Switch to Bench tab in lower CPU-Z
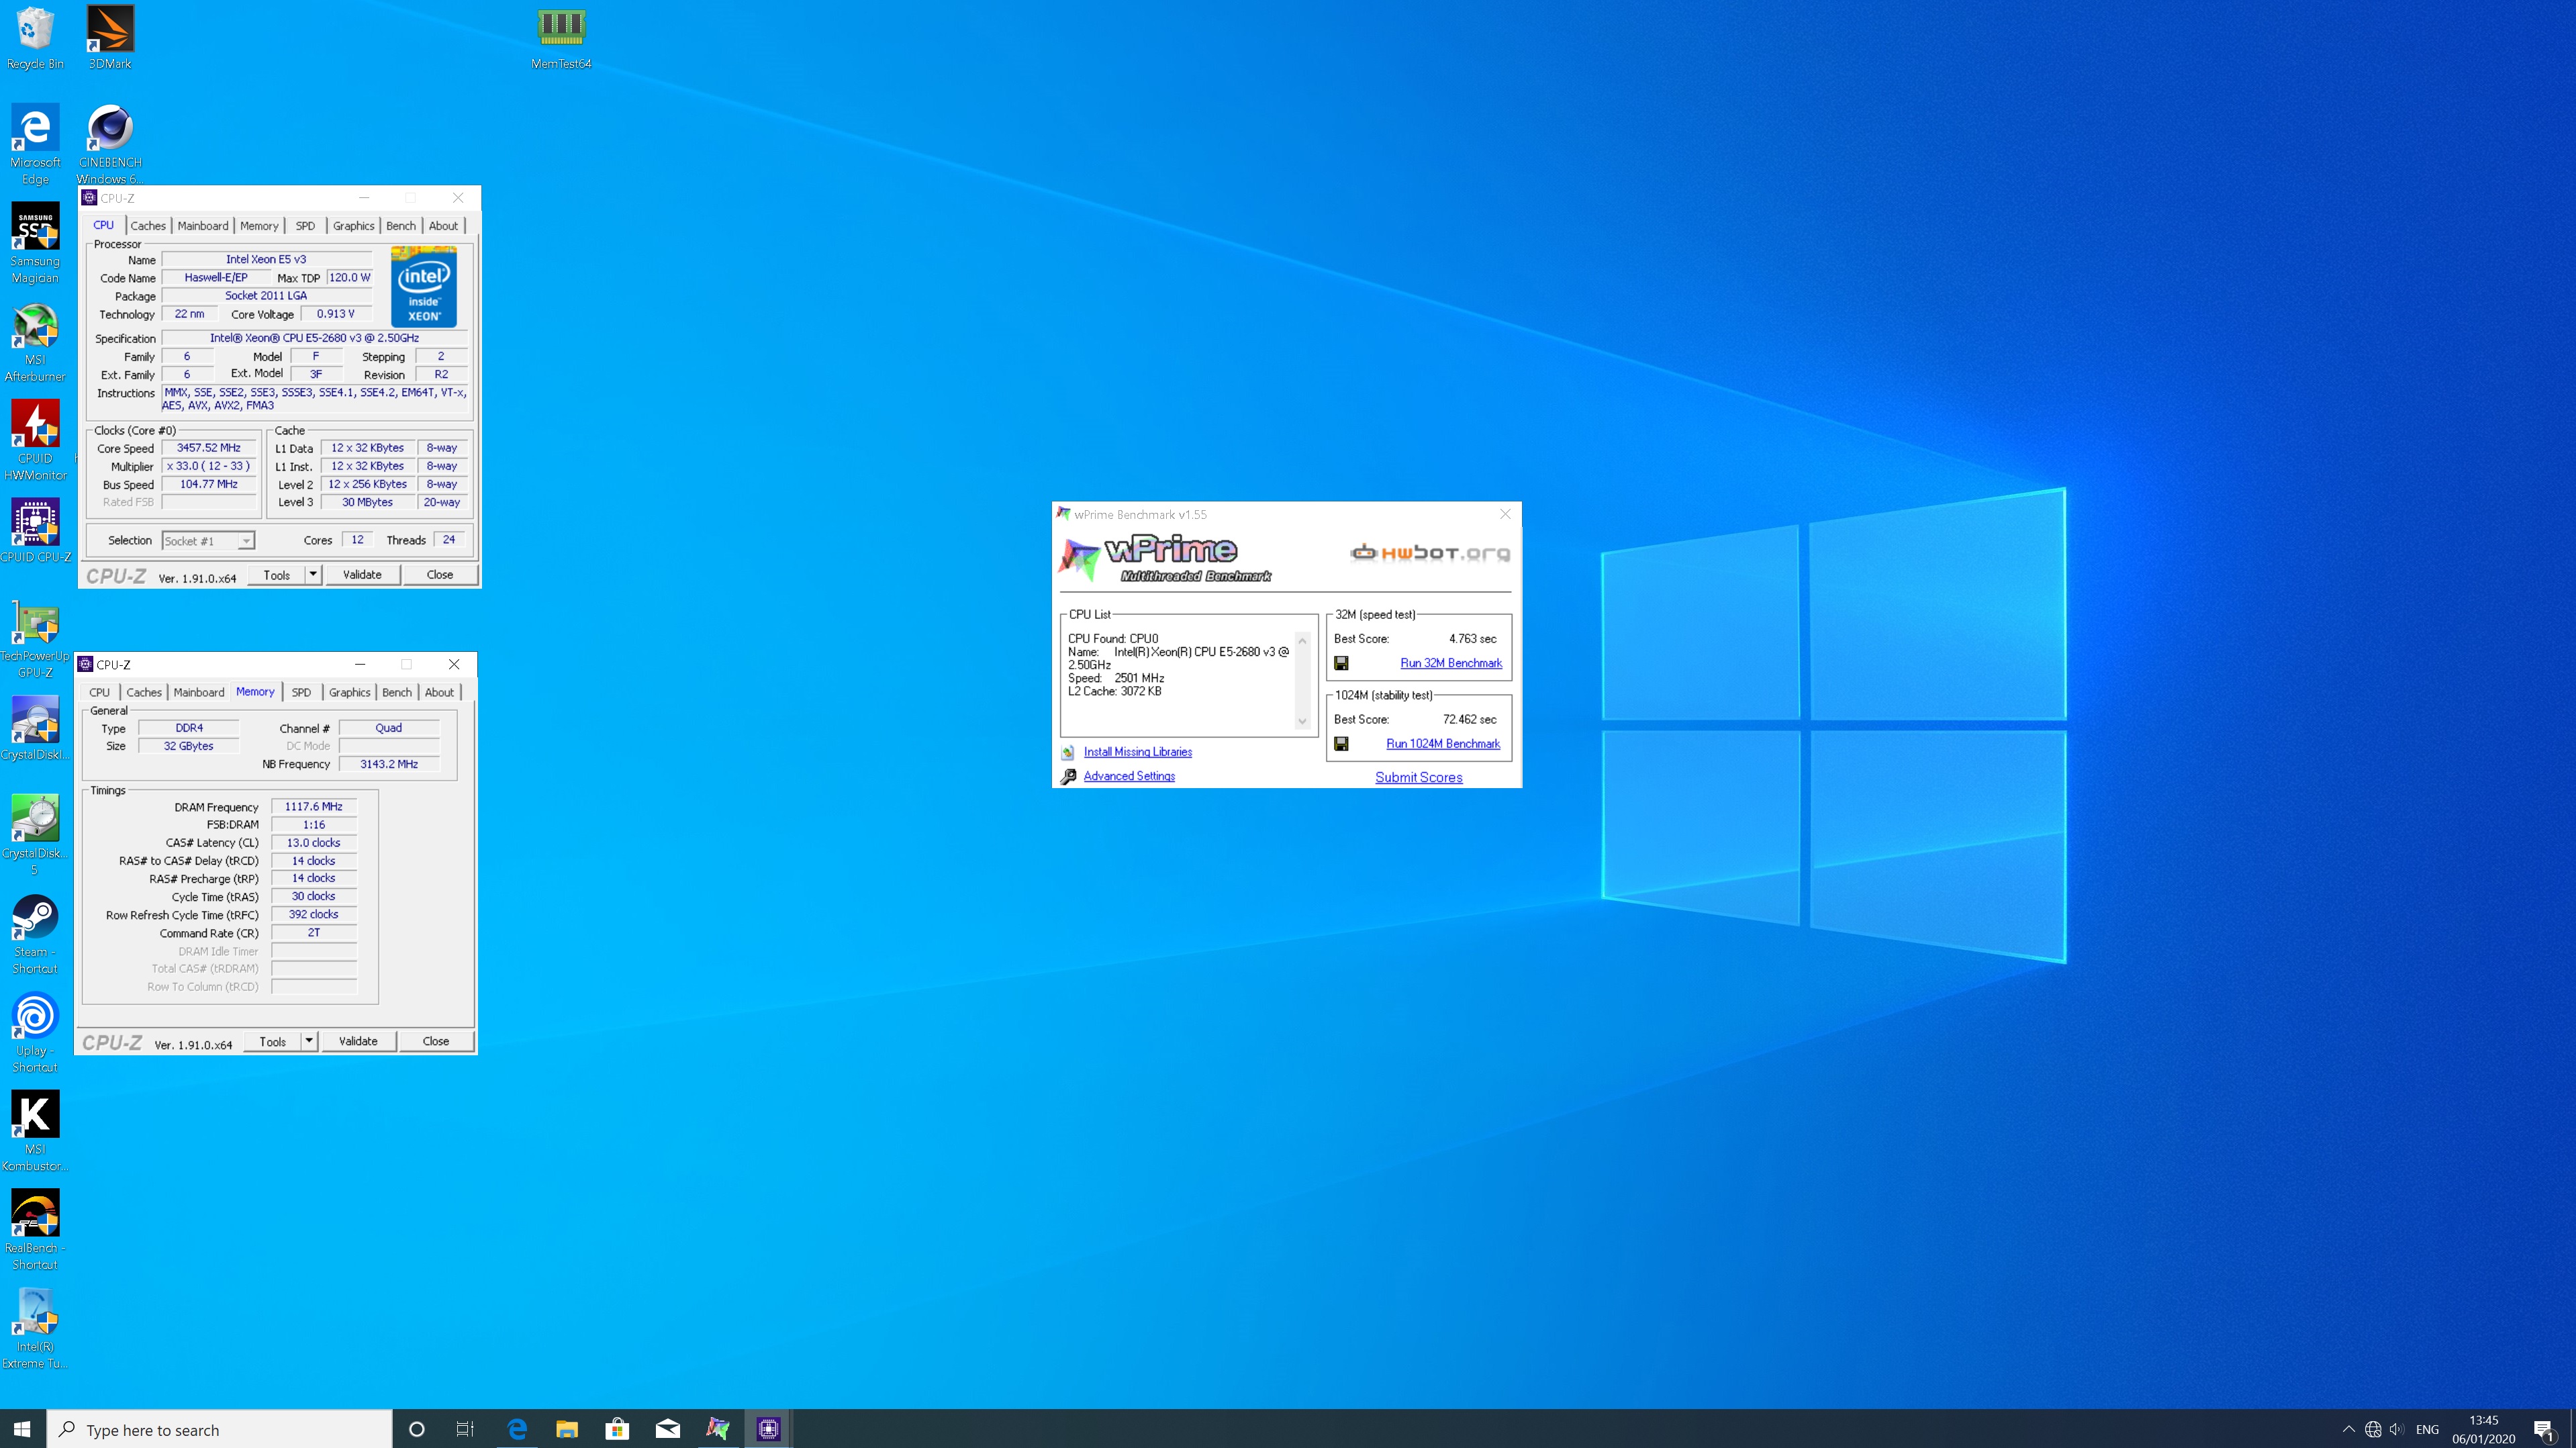 pos(397,692)
